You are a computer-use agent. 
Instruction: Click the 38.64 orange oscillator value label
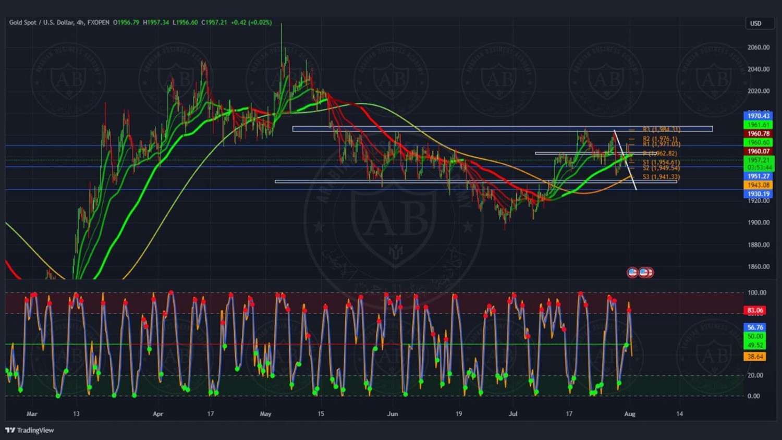click(x=755, y=357)
